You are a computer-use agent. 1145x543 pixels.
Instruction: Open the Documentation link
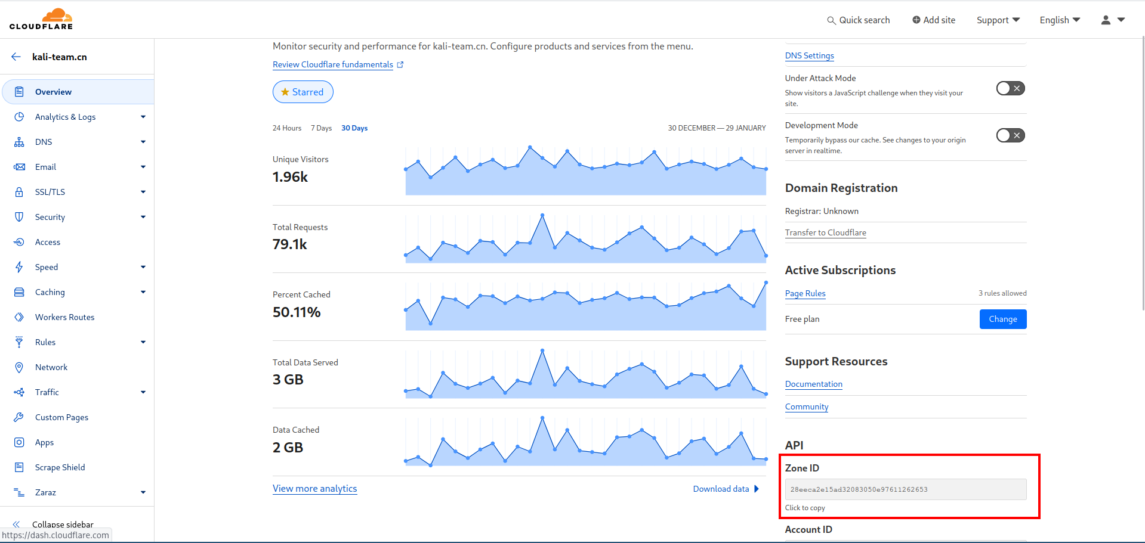point(814,384)
